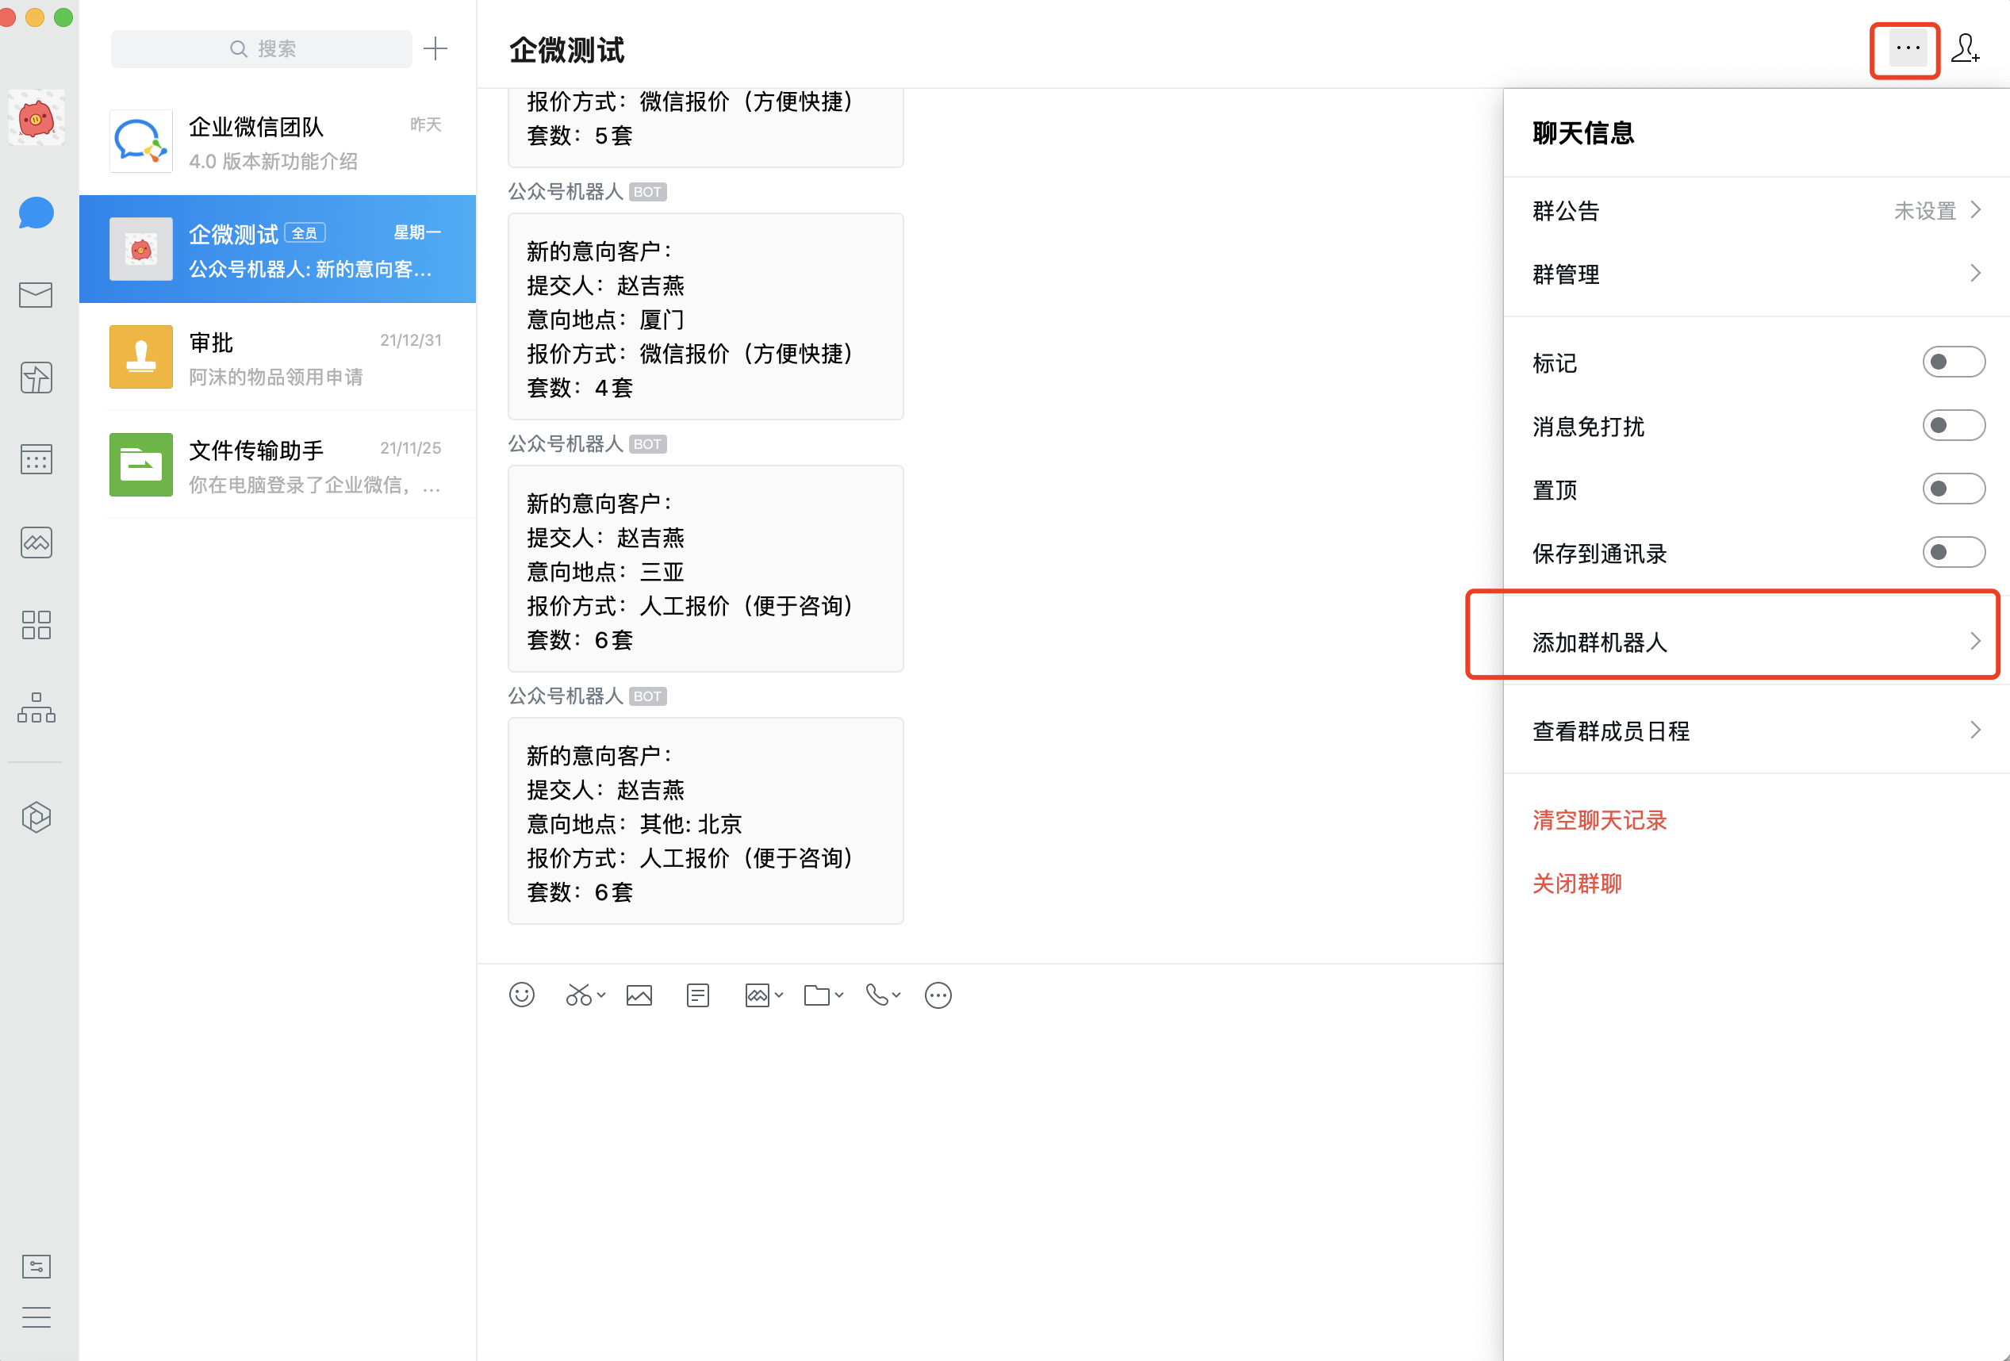Image resolution: width=2010 pixels, height=1361 pixels.
Task: Click the Weiyun picture icon in chat toolbar
Action: [x=757, y=995]
